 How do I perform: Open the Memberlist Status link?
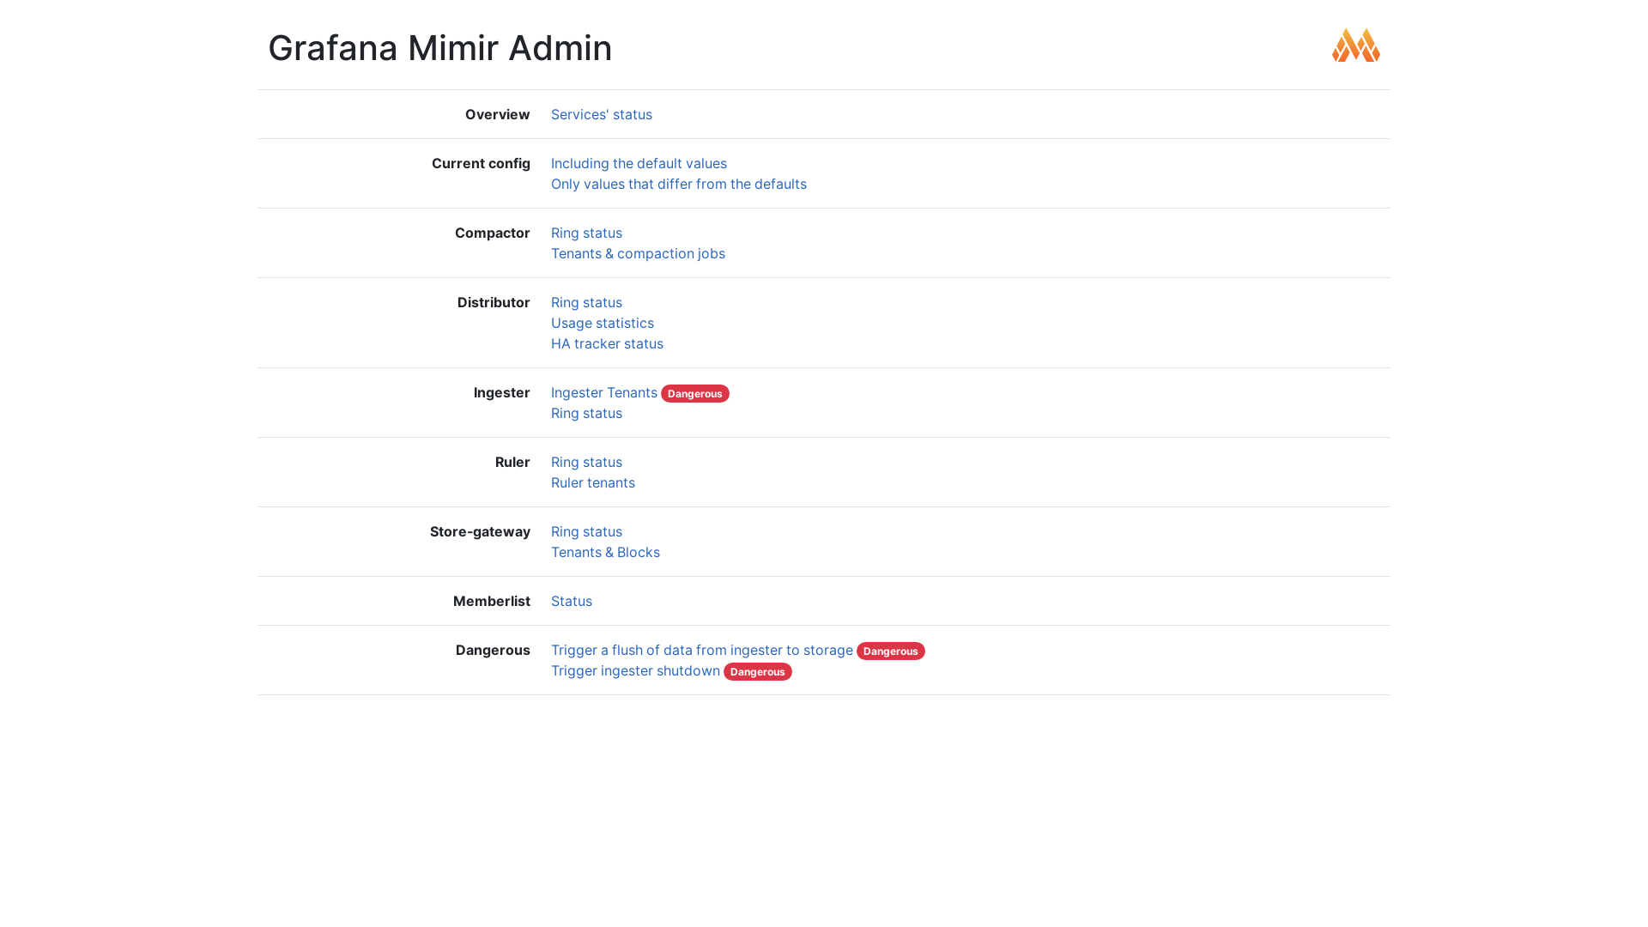pyautogui.click(x=572, y=601)
